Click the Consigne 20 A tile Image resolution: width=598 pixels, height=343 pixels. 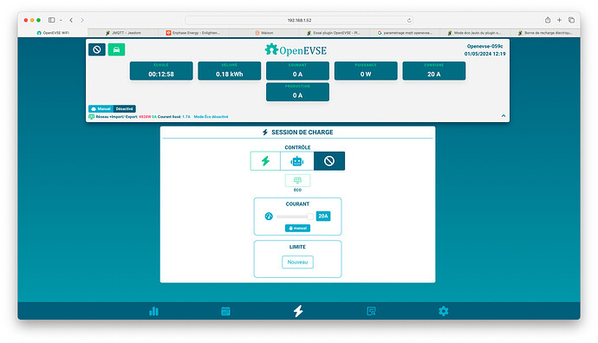tap(434, 71)
